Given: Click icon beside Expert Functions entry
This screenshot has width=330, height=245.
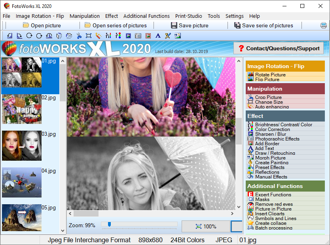Looking at the screenshot, I should coord(250,194).
